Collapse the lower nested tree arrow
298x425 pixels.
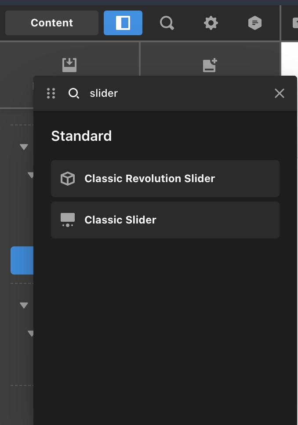coord(31,333)
